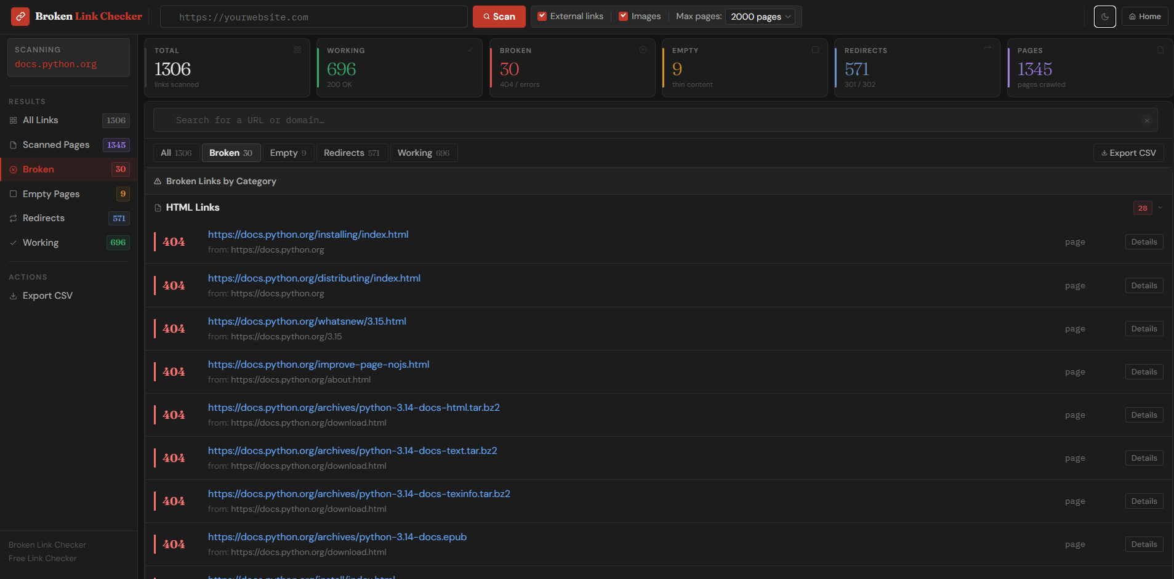This screenshot has width=1174, height=579.
Task: Click the document icon on the Pages card
Action: point(1160,49)
